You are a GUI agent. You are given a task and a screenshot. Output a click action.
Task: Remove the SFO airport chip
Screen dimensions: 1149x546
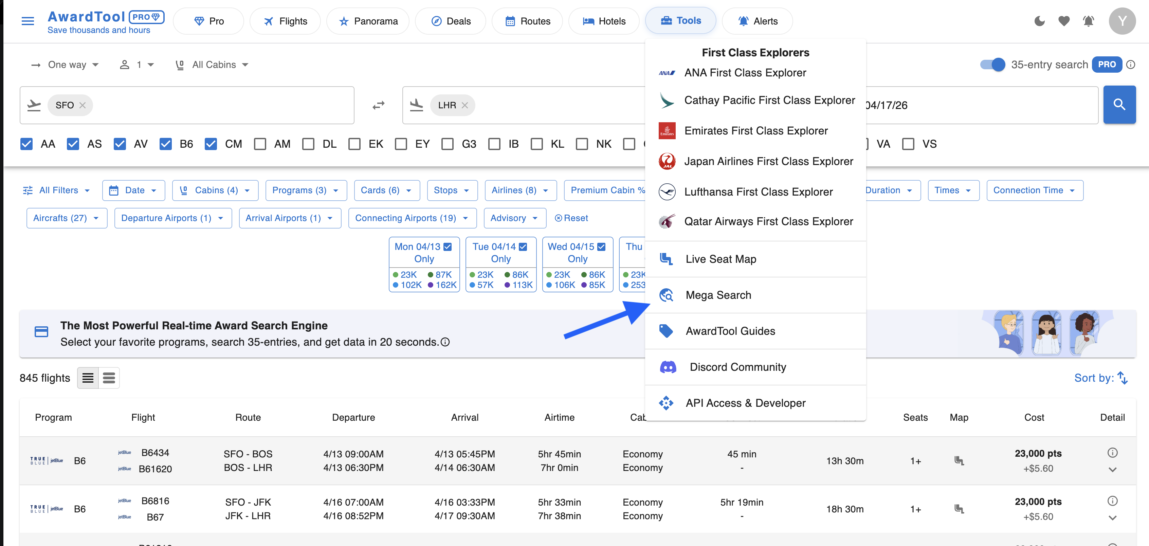(83, 105)
